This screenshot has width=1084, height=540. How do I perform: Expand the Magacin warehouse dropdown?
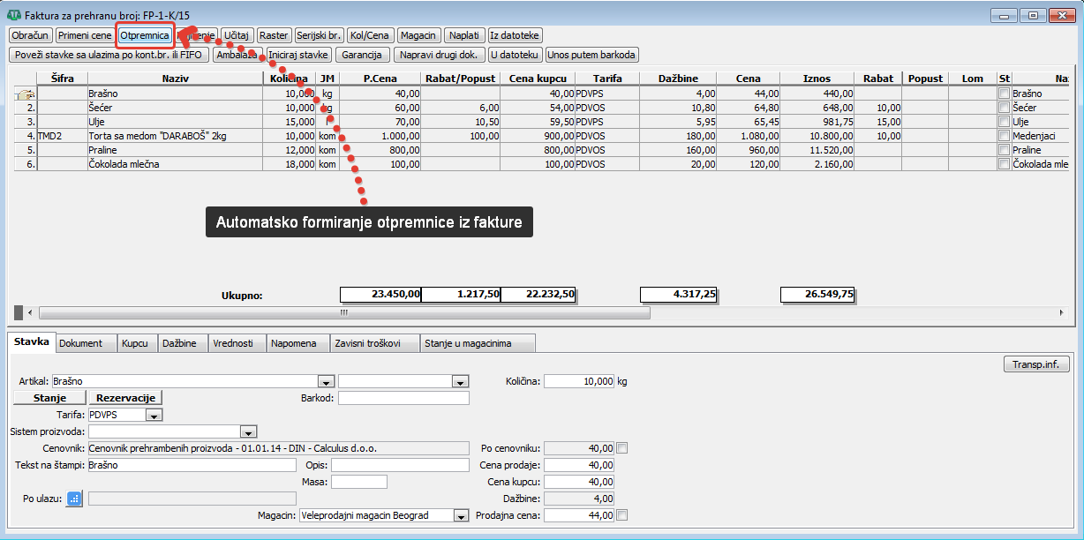[460, 515]
